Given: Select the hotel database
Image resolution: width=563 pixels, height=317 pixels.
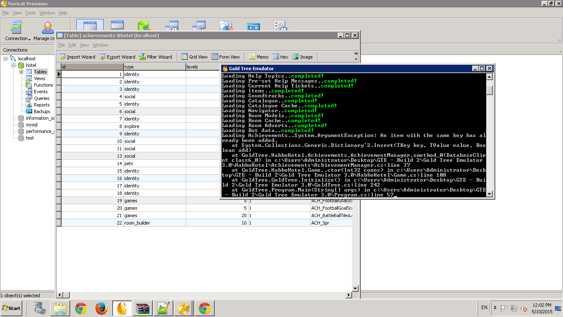Looking at the screenshot, I should 31,65.
